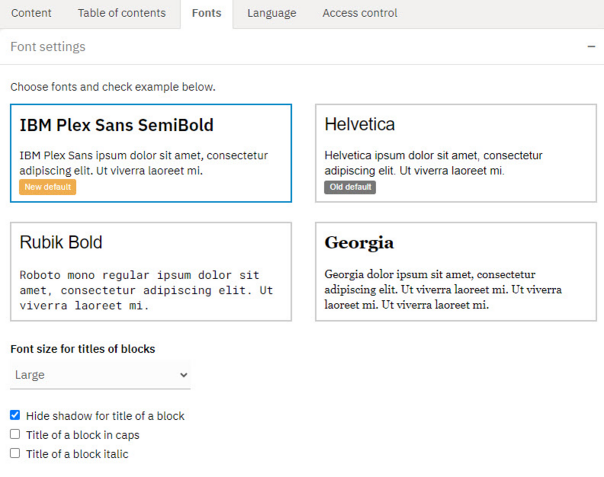Click the minus icon to hide Font settings
This screenshot has height=477, width=604.
tap(591, 45)
